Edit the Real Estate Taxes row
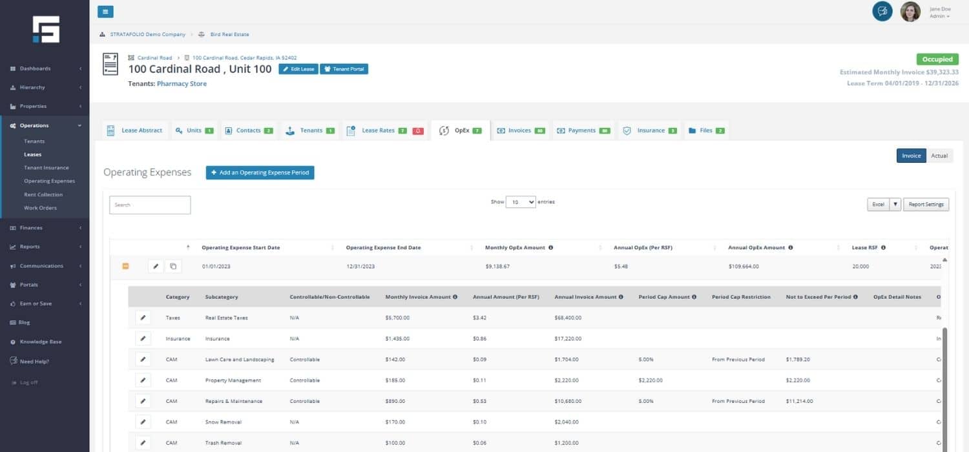 (x=143, y=318)
